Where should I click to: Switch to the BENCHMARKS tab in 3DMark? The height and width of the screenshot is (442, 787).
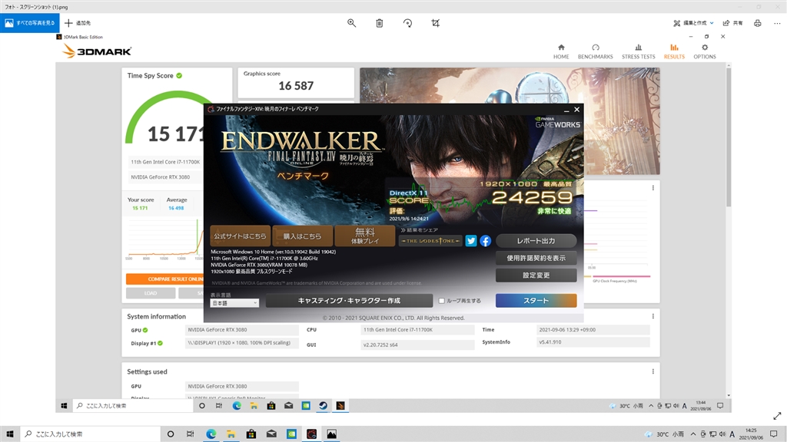tap(596, 51)
